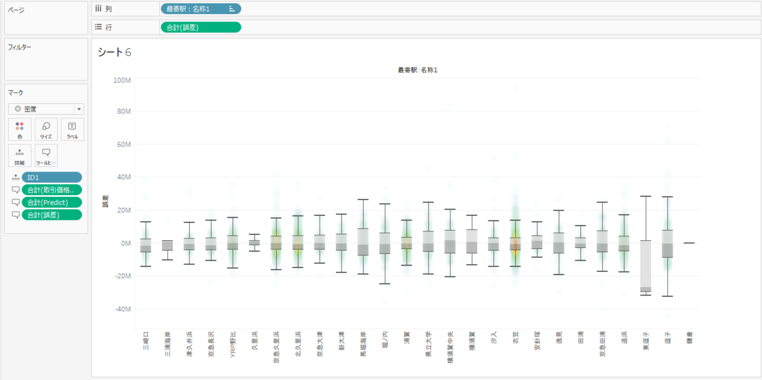This screenshot has width=762, height=380.
Task: Open the サイズ (Size) mark card
Action: coord(46,130)
